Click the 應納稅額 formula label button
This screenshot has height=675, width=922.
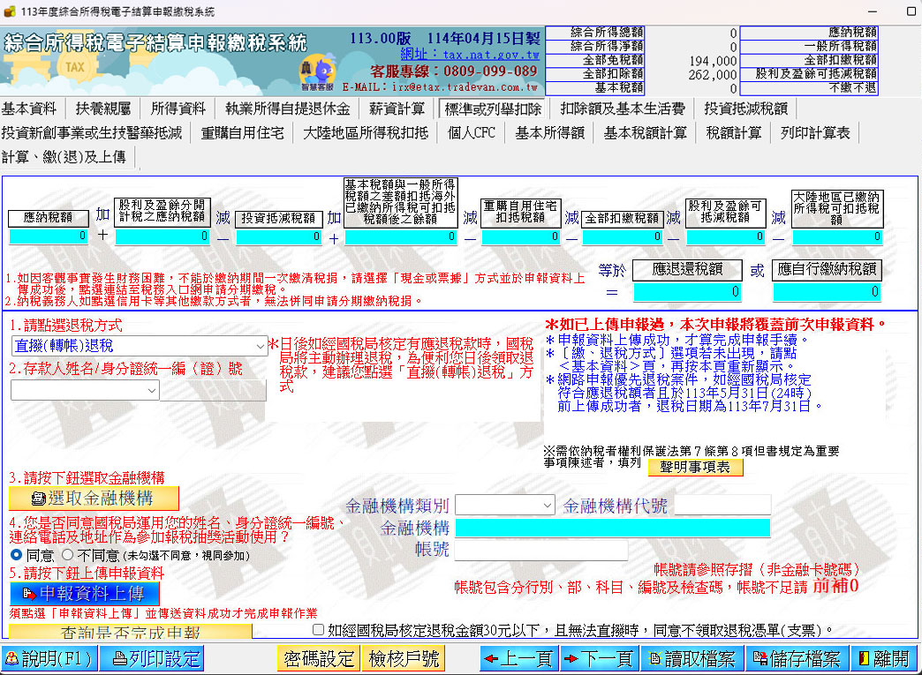coord(49,218)
